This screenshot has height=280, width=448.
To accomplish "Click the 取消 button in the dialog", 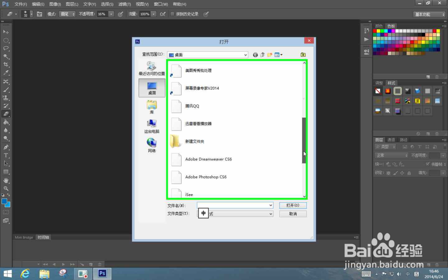I will point(293,213).
